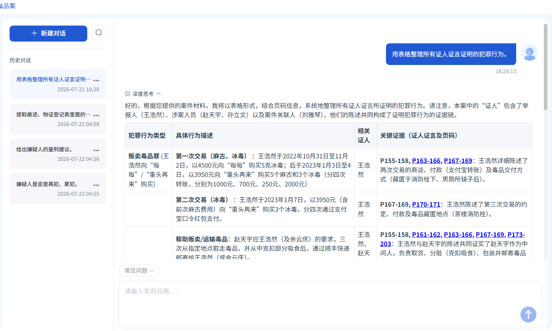Click the 贩卖毒品罪 table cell
Viewport: 552px width, 331px height.
point(149,170)
